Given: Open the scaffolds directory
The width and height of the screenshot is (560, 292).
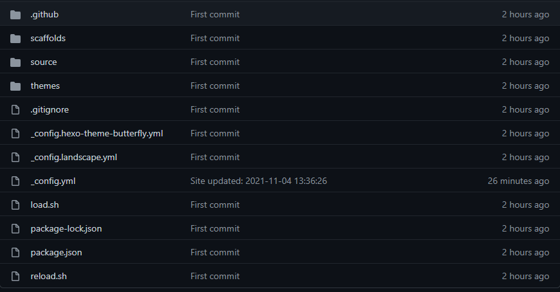Looking at the screenshot, I should [x=48, y=38].
